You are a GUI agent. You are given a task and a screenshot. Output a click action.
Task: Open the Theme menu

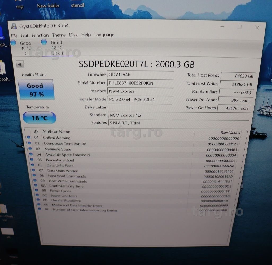point(59,35)
